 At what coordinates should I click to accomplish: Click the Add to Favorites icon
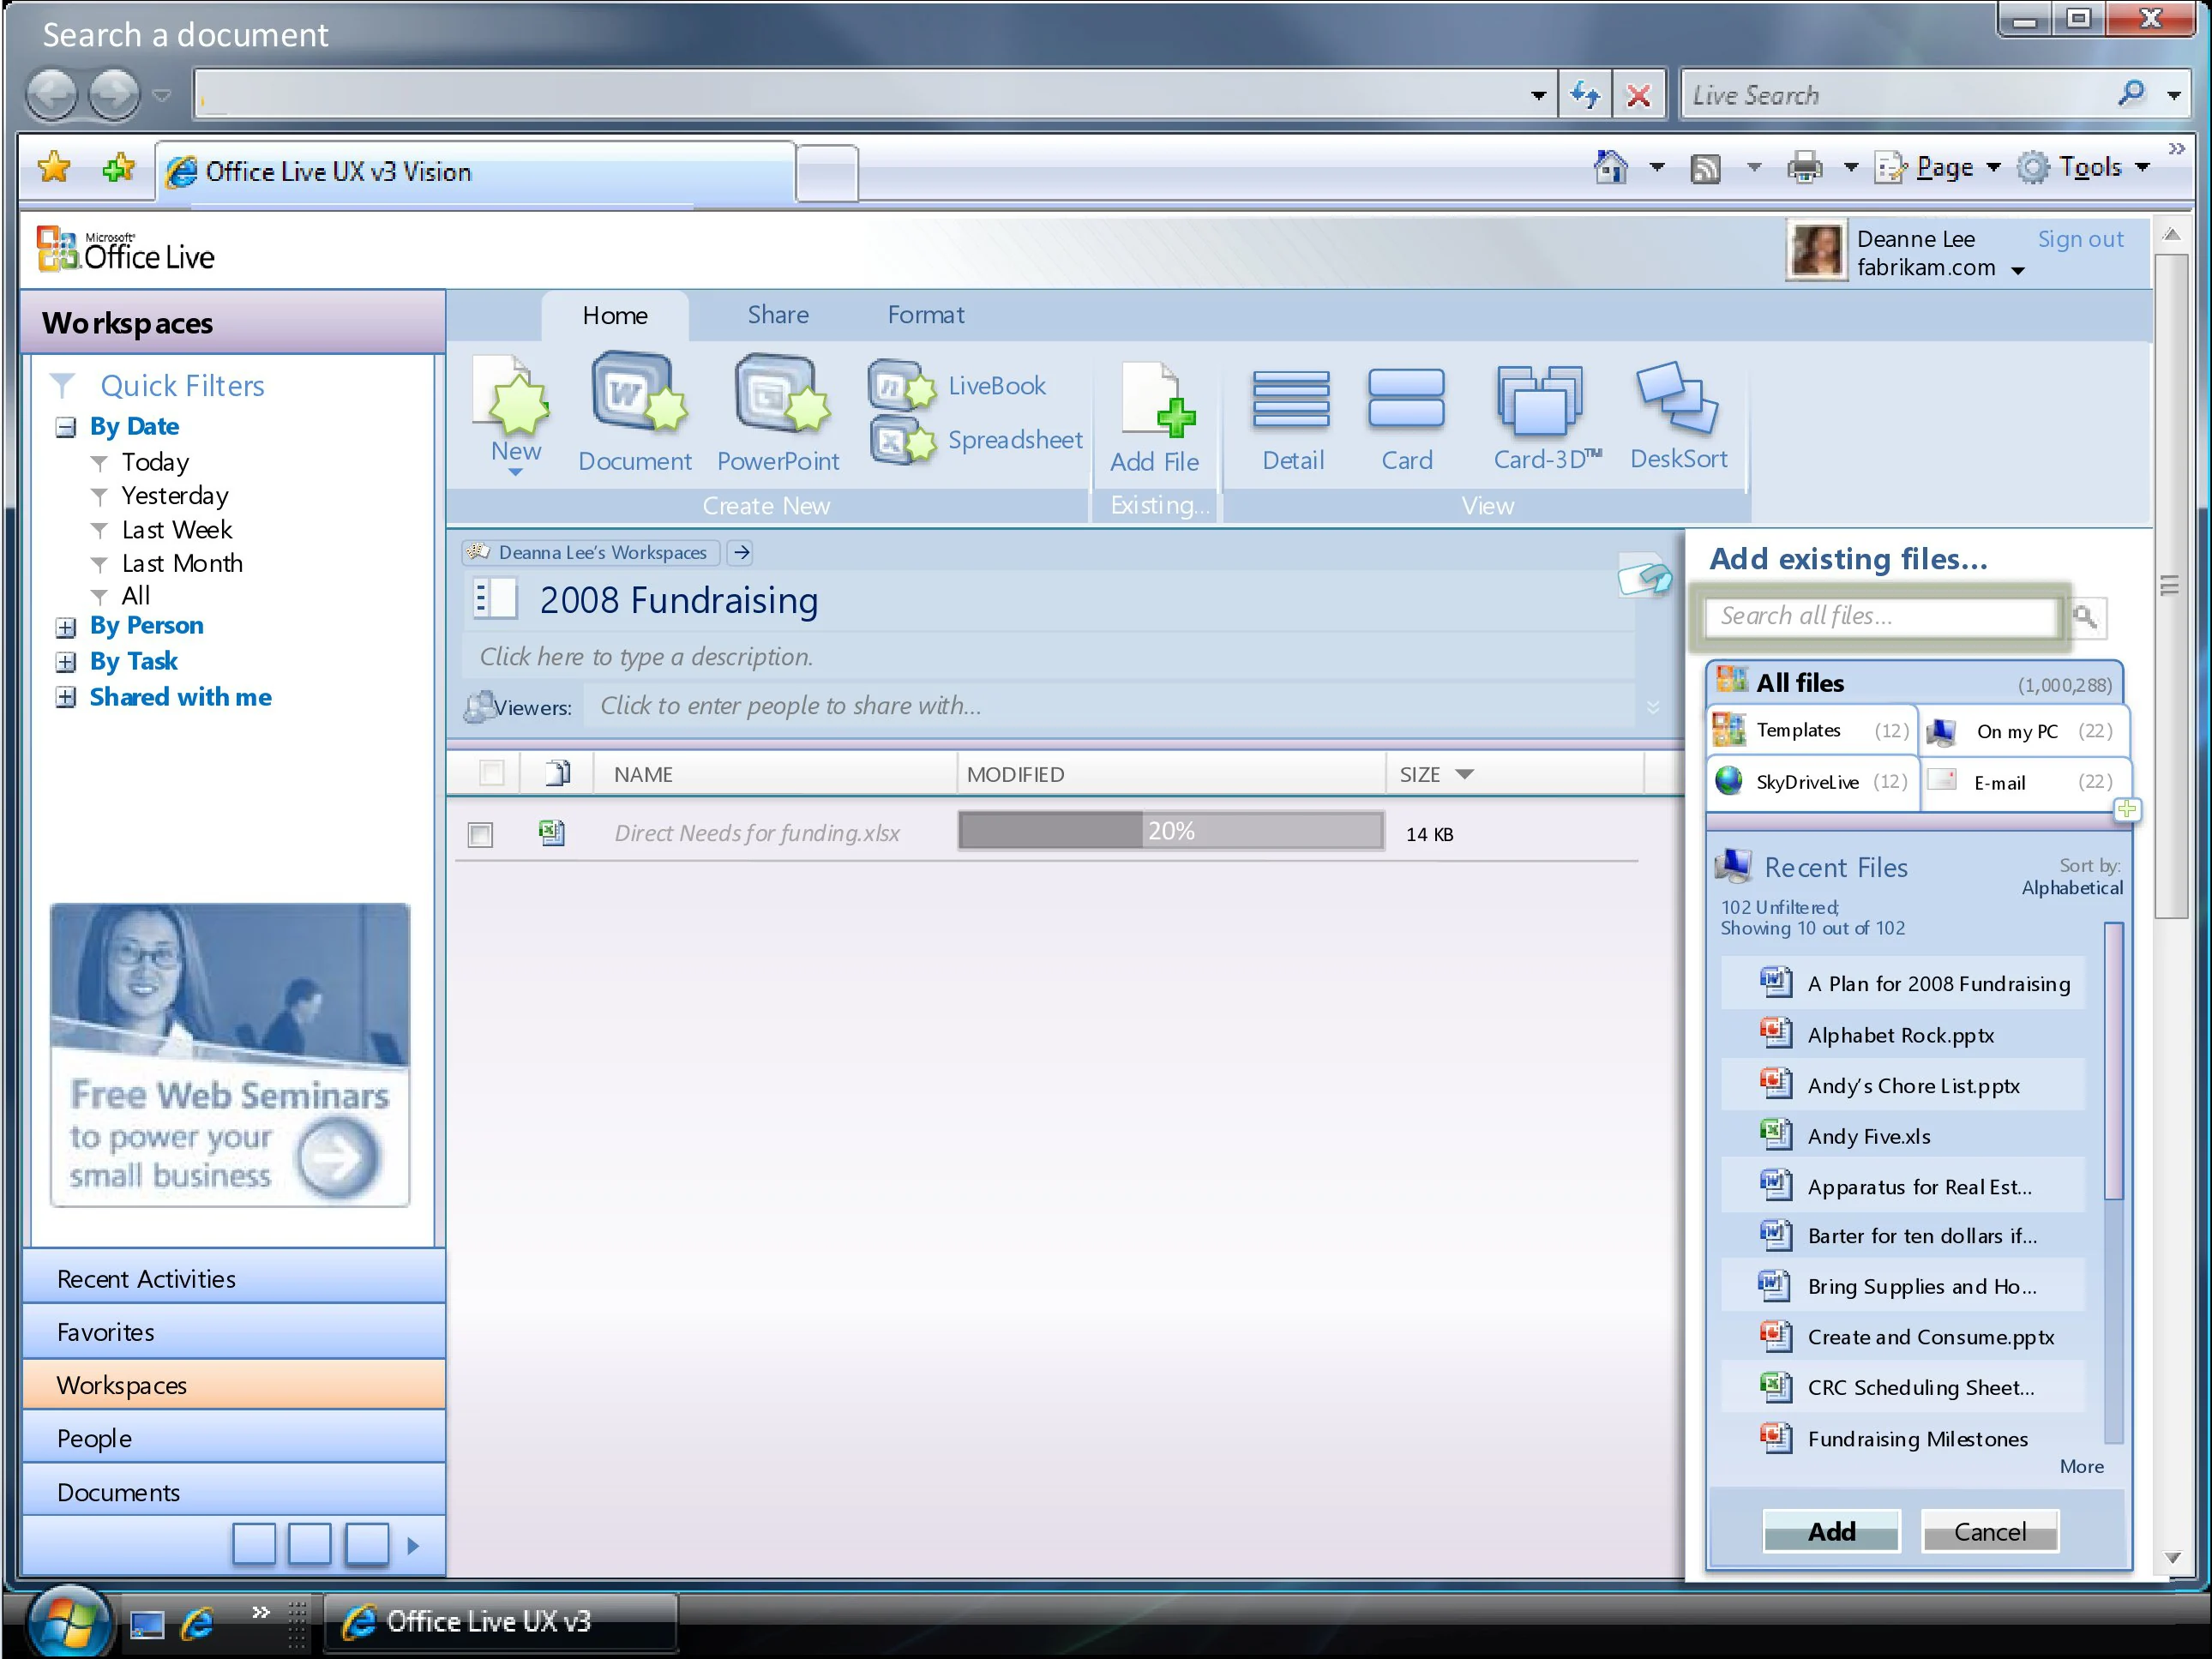click(x=118, y=168)
